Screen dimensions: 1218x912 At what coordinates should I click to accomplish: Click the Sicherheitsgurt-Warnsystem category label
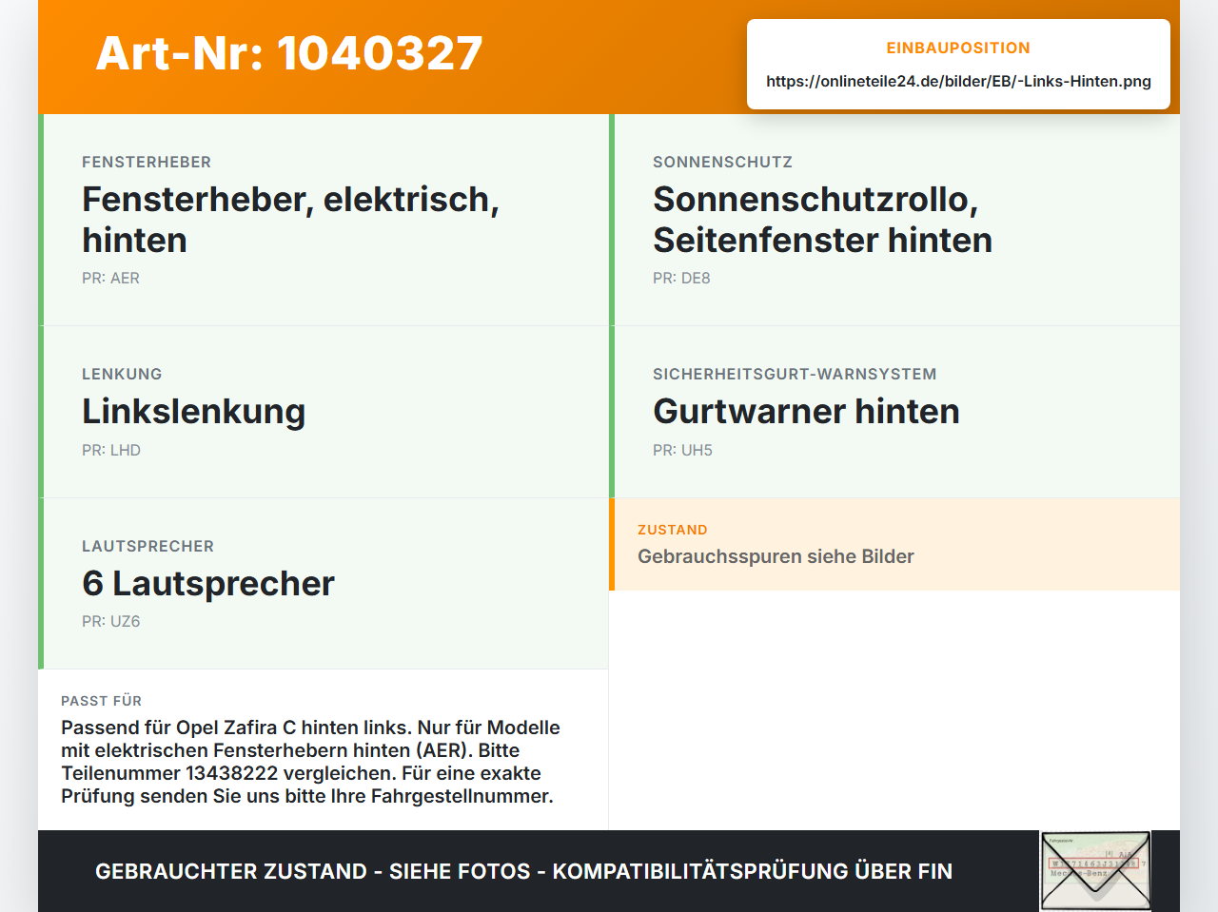[795, 374]
